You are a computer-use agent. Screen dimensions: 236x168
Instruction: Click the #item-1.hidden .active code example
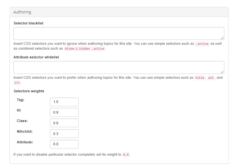click(x=84, y=49)
